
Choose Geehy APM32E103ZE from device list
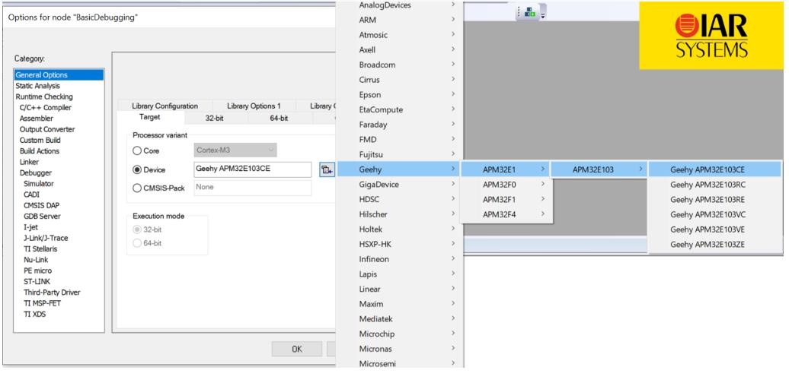tap(707, 244)
